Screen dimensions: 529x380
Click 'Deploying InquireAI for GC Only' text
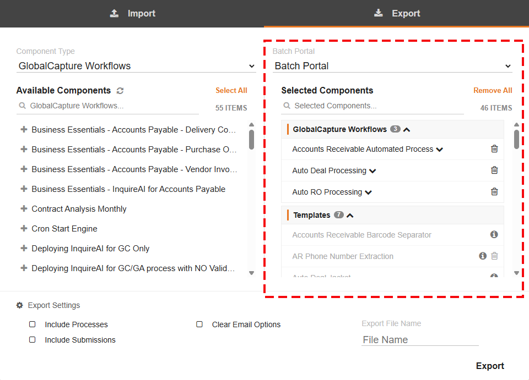pyautogui.click(x=90, y=249)
